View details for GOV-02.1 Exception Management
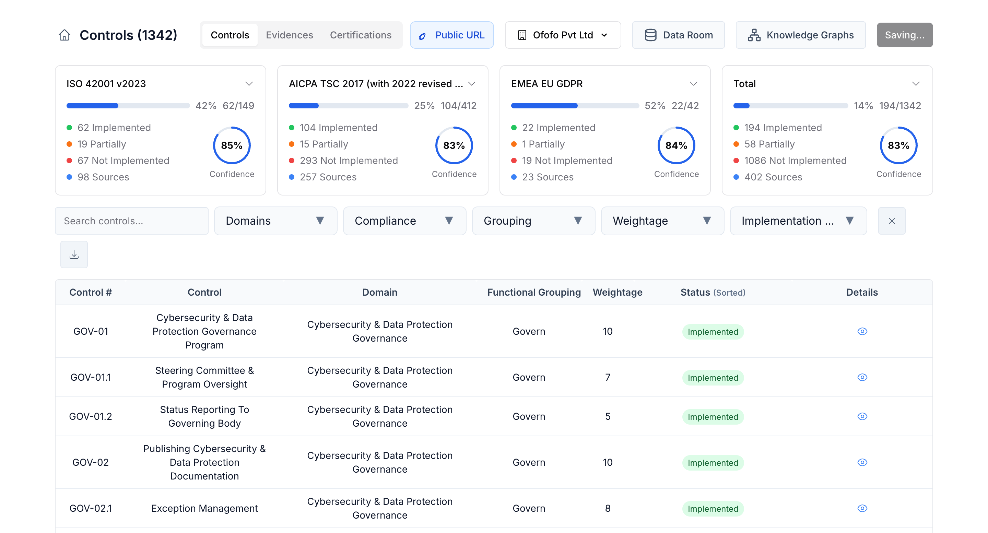This screenshot has width=988, height=533. (862, 508)
